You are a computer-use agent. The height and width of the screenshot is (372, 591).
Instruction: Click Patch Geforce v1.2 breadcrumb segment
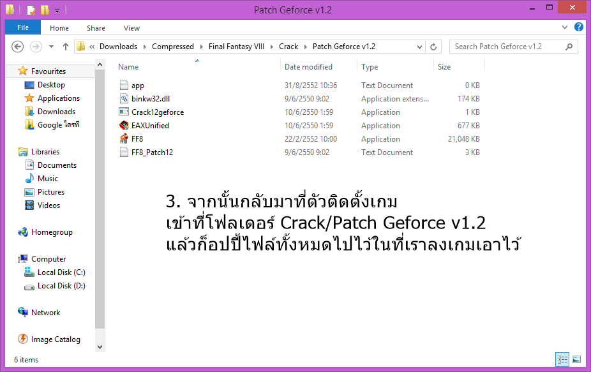pos(344,47)
